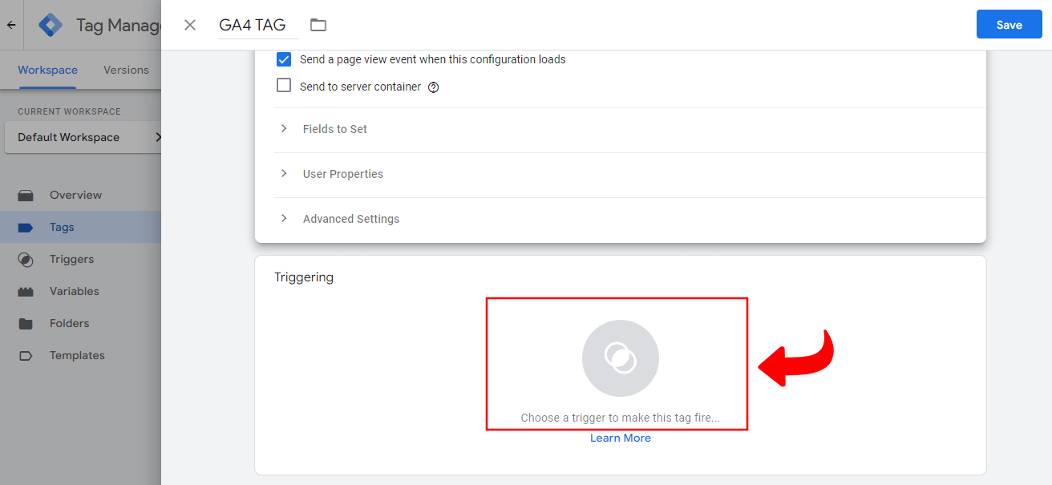1052x485 pixels.
Task: Switch to the Versions tab
Action: 126,70
